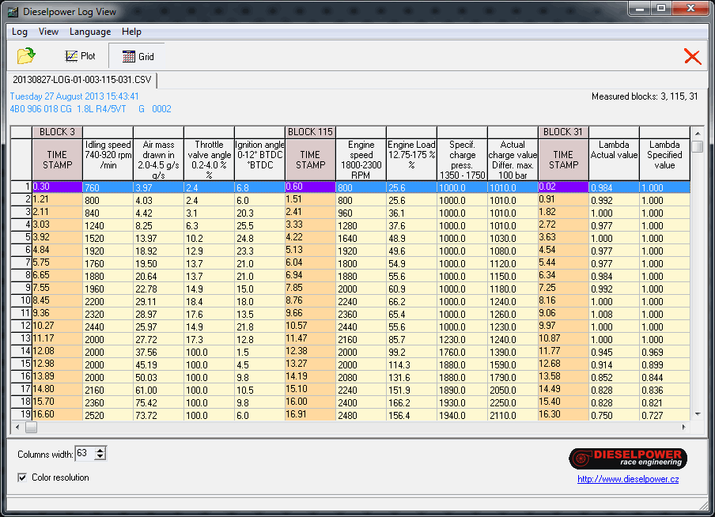
Task: Click the horizontal scrollbar thumb
Action: pyautogui.click(x=31, y=427)
